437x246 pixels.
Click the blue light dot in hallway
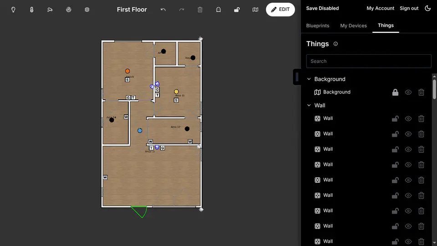[x=140, y=131]
